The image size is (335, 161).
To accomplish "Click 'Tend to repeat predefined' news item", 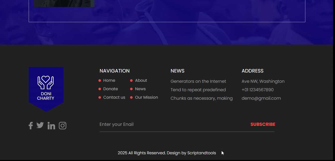I will click(x=198, y=90).
